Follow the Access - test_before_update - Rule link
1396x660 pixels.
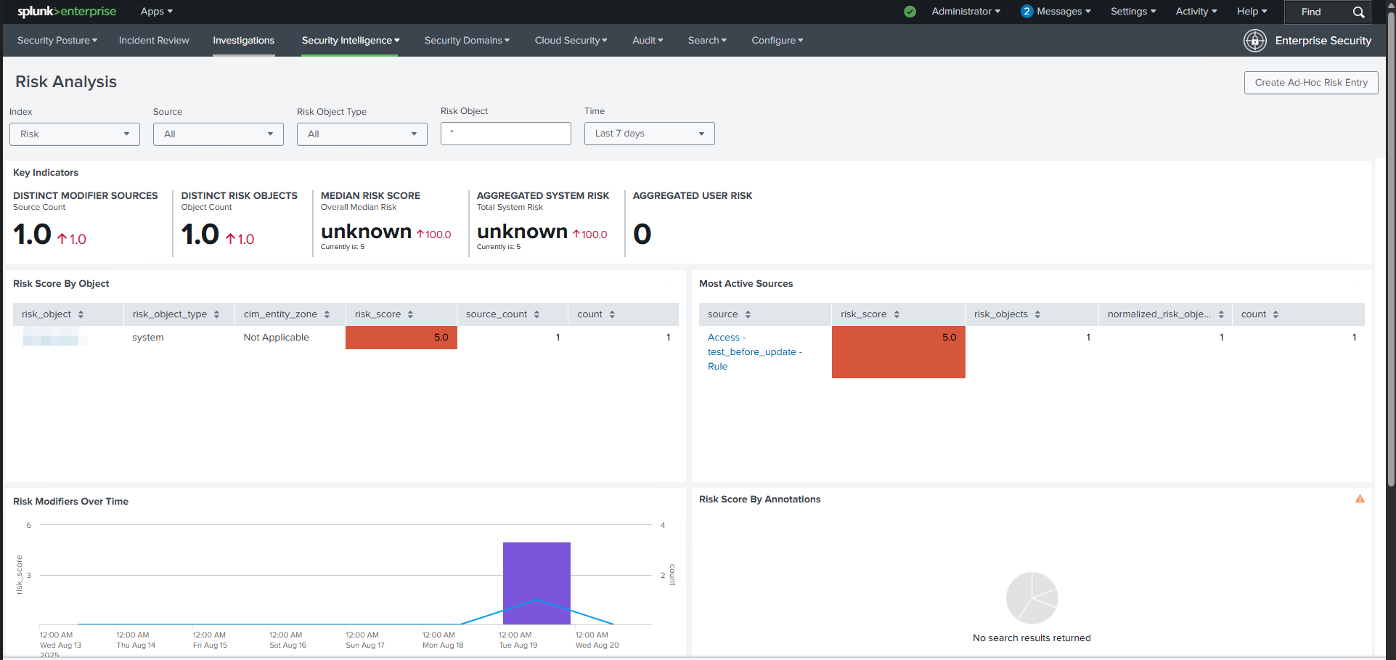click(x=754, y=351)
